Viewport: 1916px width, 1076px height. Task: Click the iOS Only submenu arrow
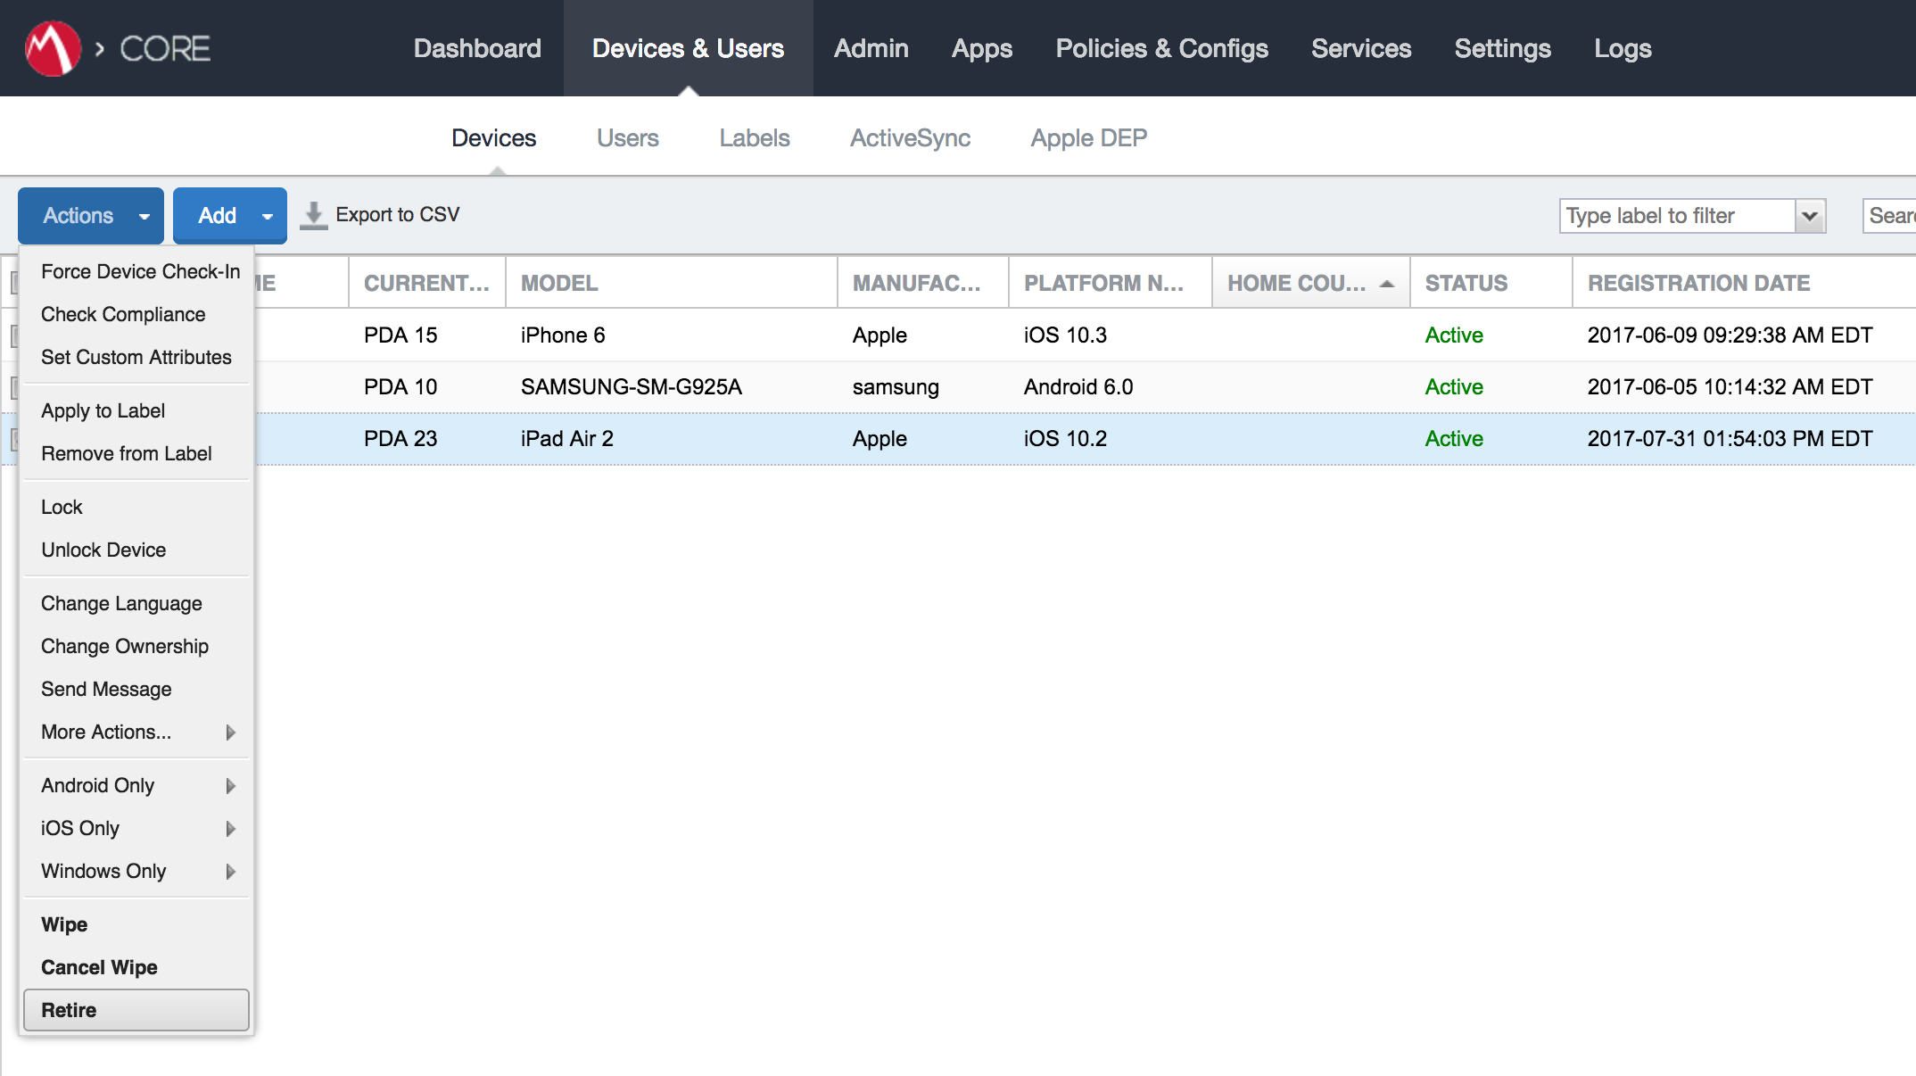230,829
